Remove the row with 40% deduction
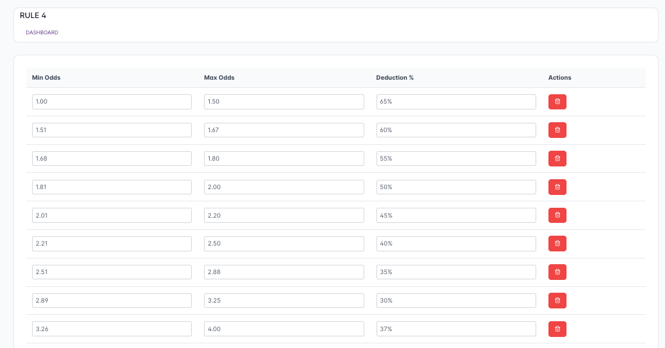Viewport: 665px width, 348px height. [557, 244]
